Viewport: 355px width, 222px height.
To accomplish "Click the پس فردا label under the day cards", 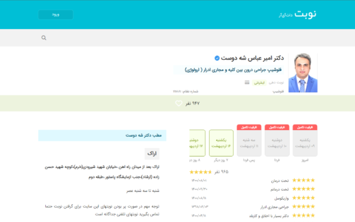I will point(249,160).
